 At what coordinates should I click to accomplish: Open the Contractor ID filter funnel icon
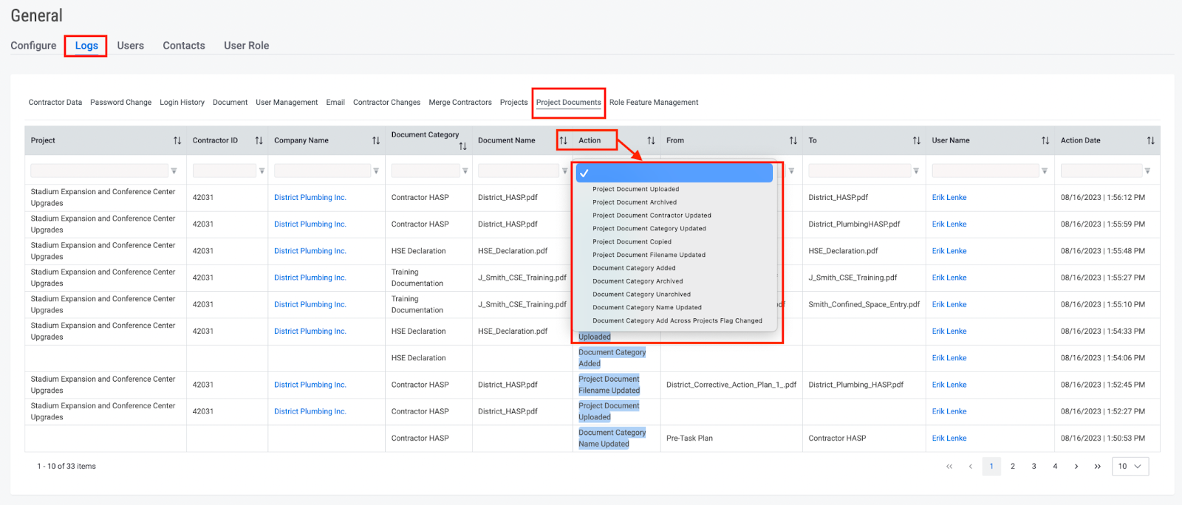[262, 171]
